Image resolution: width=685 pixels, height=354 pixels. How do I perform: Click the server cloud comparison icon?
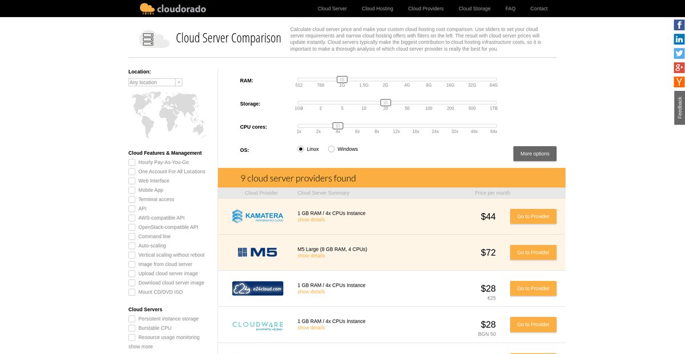click(x=154, y=39)
